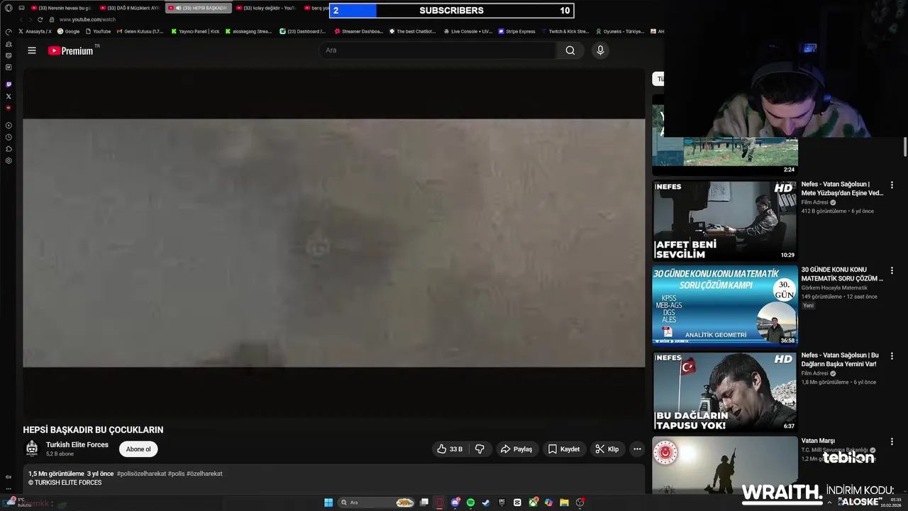Open options for '30 GÜNDE KONU KONU' video
The height and width of the screenshot is (511, 908).
pyautogui.click(x=892, y=270)
